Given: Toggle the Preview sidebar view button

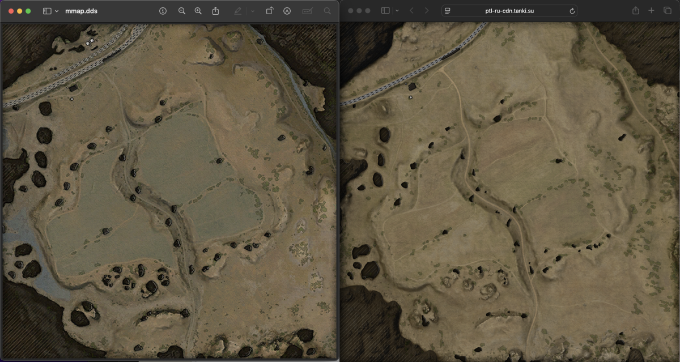Looking at the screenshot, I should click(47, 11).
